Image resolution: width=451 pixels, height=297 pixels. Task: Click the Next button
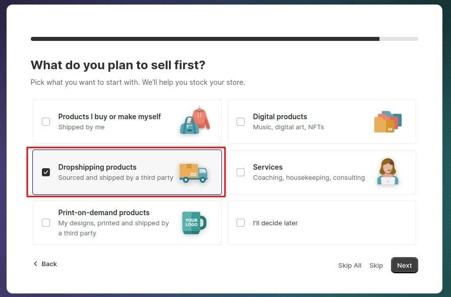(x=404, y=265)
